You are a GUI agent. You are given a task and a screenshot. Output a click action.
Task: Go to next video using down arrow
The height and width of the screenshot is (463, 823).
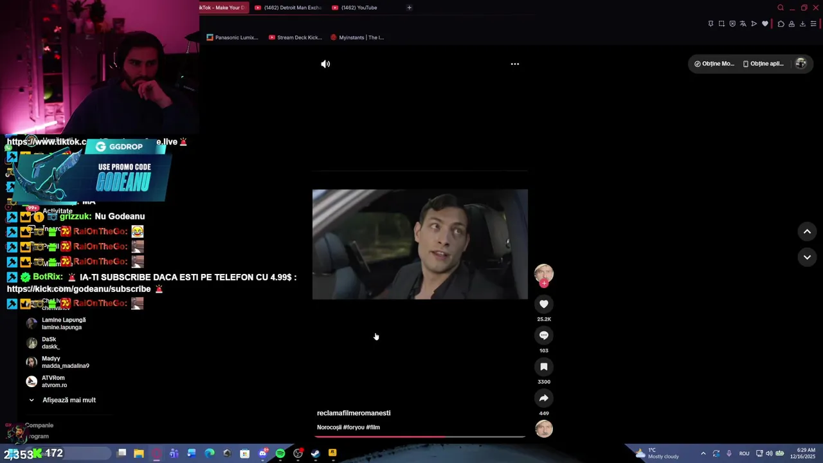[807, 257]
